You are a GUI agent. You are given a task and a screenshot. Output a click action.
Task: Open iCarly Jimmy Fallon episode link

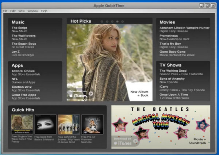tap(182, 88)
